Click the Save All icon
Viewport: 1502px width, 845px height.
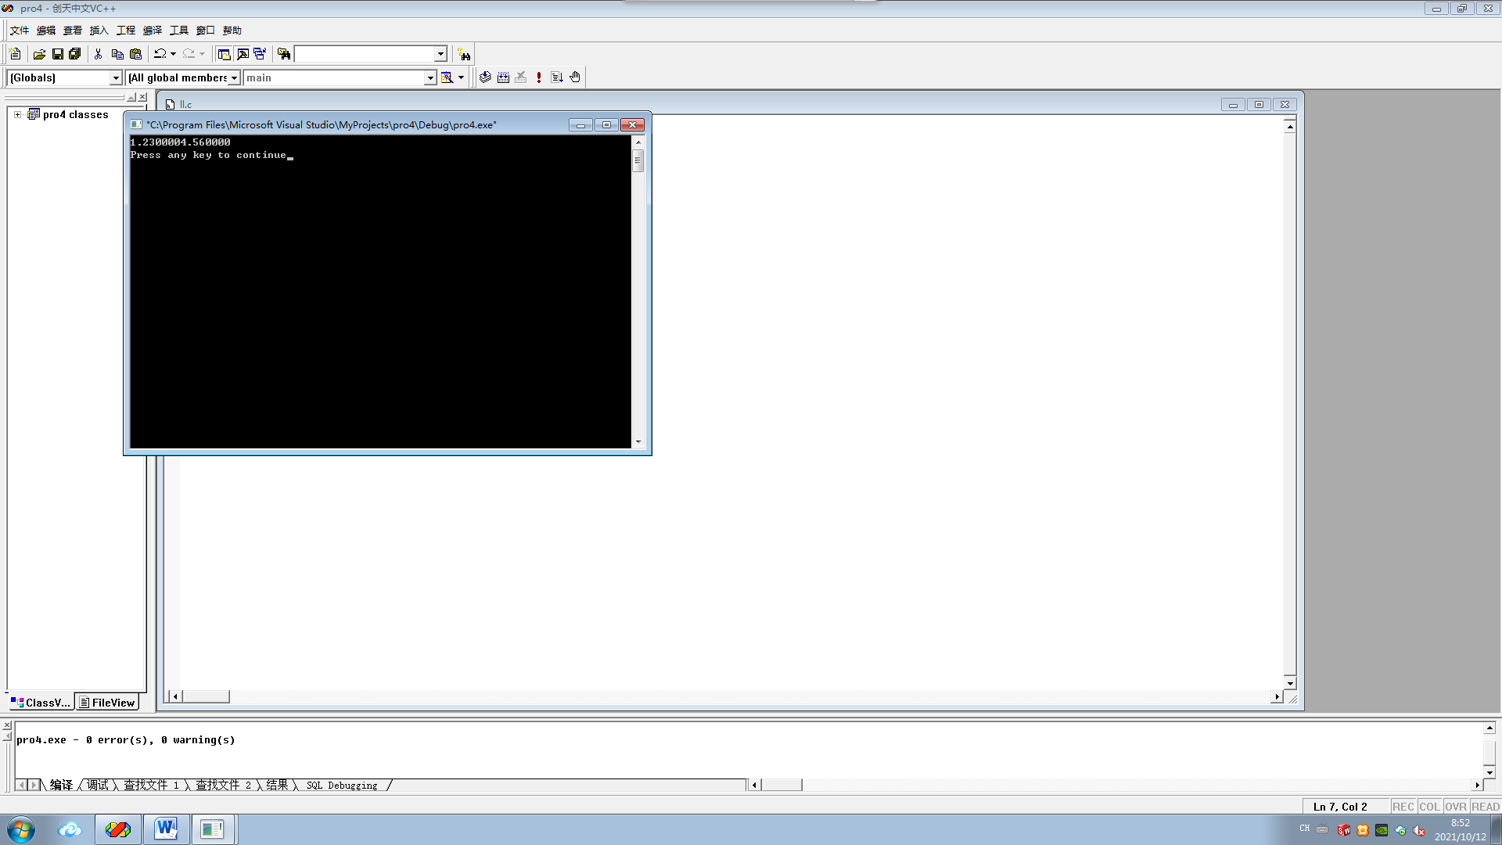click(x=75, y=54)
